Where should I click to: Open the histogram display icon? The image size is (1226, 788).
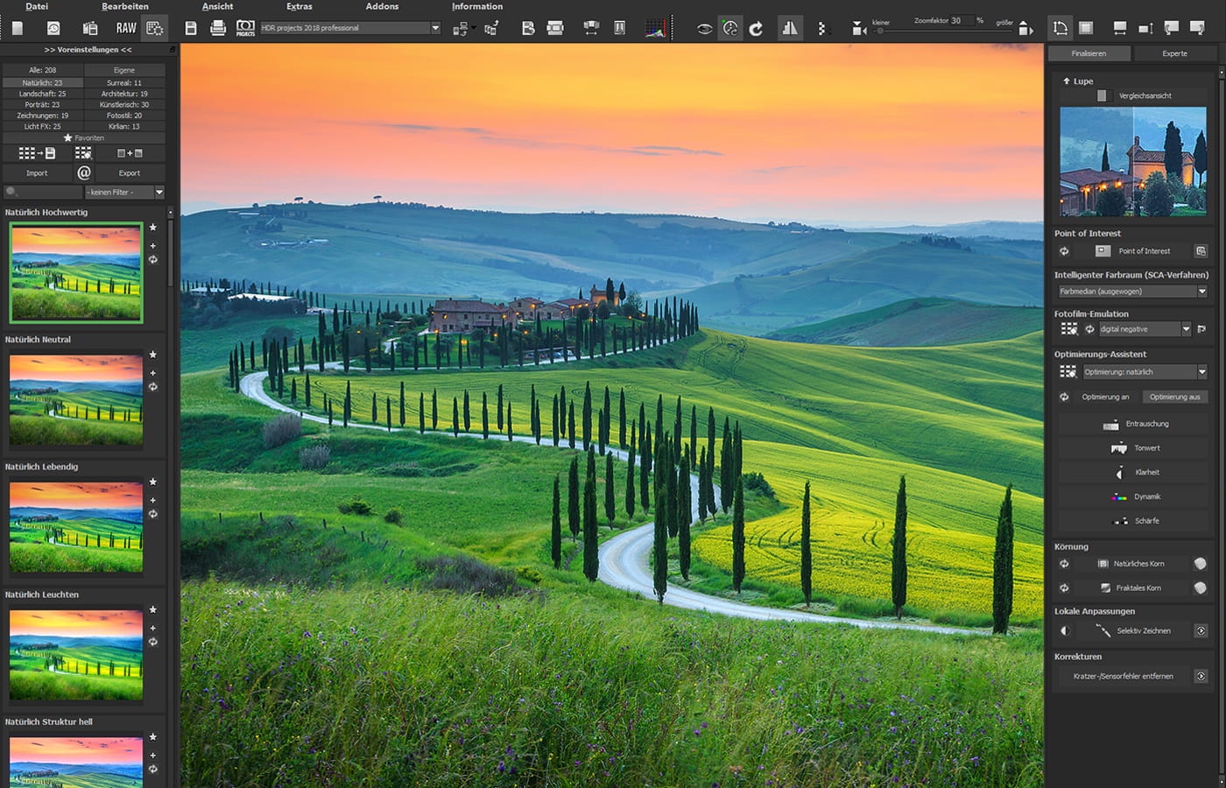point(654,27)
